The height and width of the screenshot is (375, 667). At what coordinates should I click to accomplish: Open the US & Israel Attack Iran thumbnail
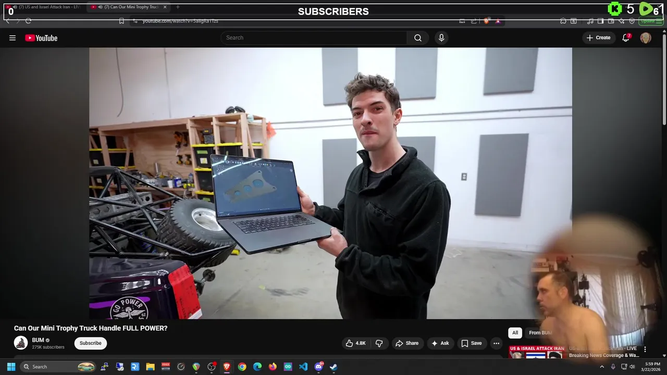tap(537, 352)
